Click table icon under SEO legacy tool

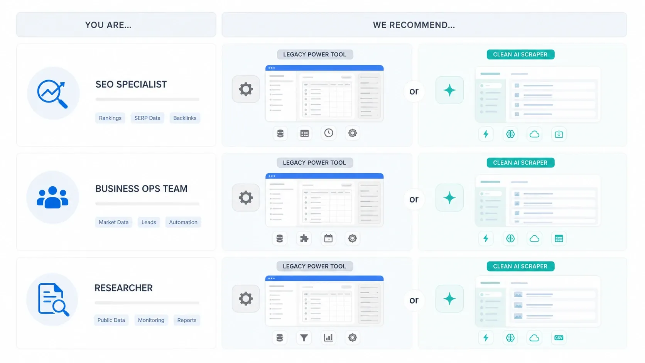[304, 133]
